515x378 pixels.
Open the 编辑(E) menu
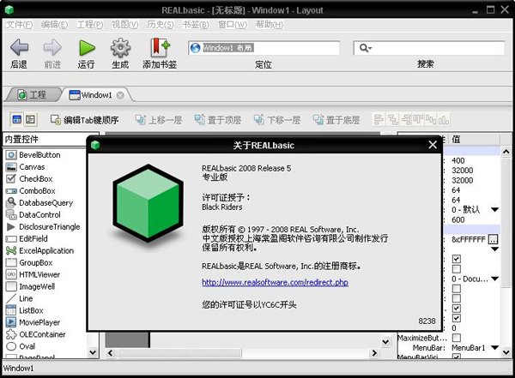[55, 25]
